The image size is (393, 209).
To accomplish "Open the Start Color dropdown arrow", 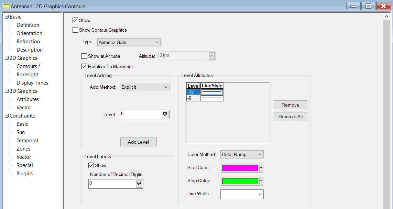I will point(261,168).
